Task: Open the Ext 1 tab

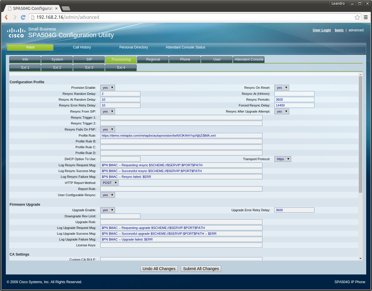Action: click(25, 68)
